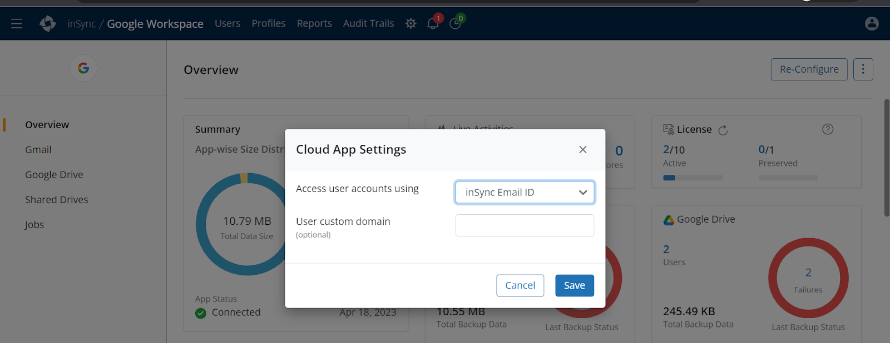Image resolution: width=890 pixels, height=343 pixels.
Task: Click the page vertical scrollbar
Action: (x=887, y=158)
